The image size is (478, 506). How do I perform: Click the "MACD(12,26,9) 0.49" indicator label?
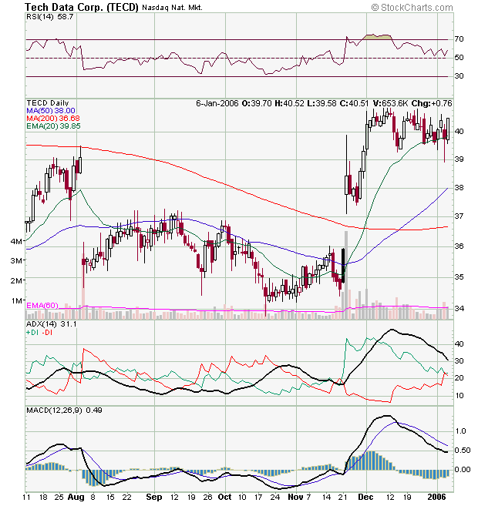[64, 410]
